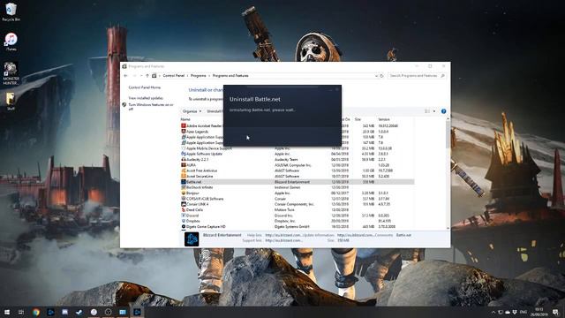Viewport: 565px width, 318px height.
Task: Click the blue Help icon
Action: tap(443, 111)
